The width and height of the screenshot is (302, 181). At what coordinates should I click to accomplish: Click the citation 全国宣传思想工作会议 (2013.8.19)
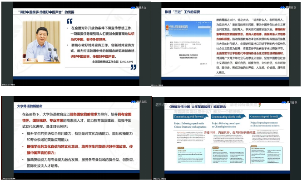coord(112,62)
